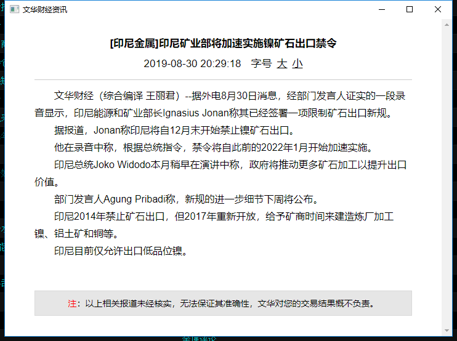Screen dimensions: 457x341
Task: Click the disclaimer box at the bottom
Action: 223,303
